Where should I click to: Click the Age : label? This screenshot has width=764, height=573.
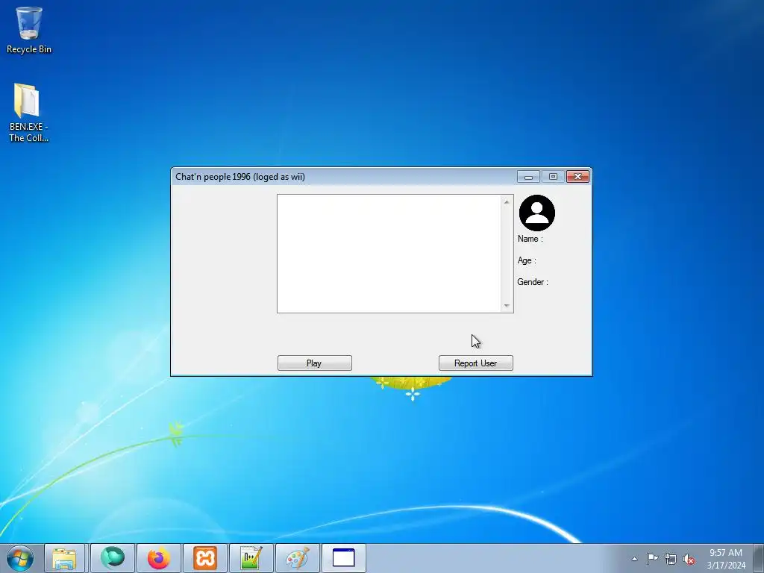coord(527,260)
